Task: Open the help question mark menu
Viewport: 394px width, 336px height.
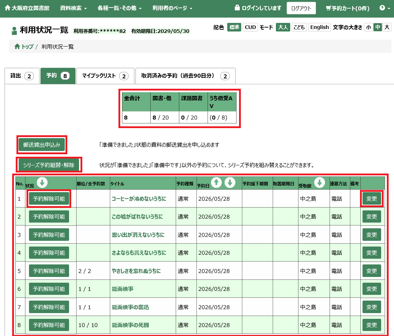Action: [x=385, y=8]
